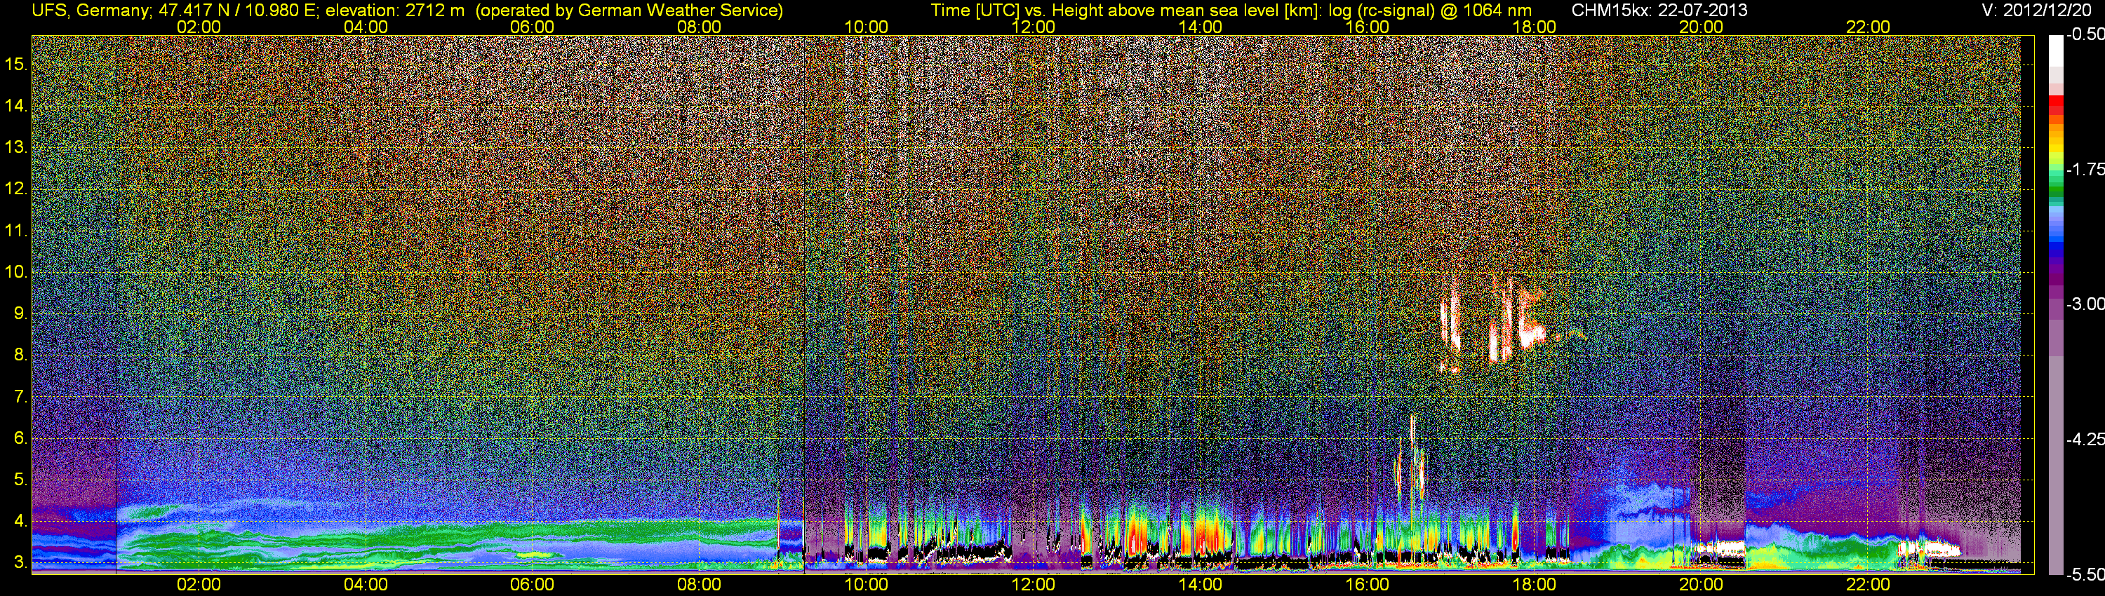Screen dimensions: 2105x596
Task: Click the 12 km height axis label
Action: pos(15,189)
